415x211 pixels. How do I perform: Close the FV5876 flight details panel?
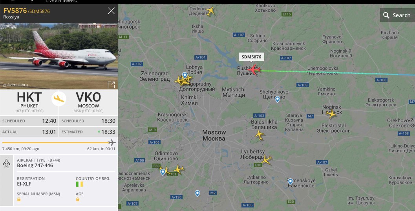pyautogui.click(x=111, y=11)
